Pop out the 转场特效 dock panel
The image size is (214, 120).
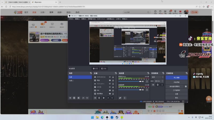coord(163,73)
